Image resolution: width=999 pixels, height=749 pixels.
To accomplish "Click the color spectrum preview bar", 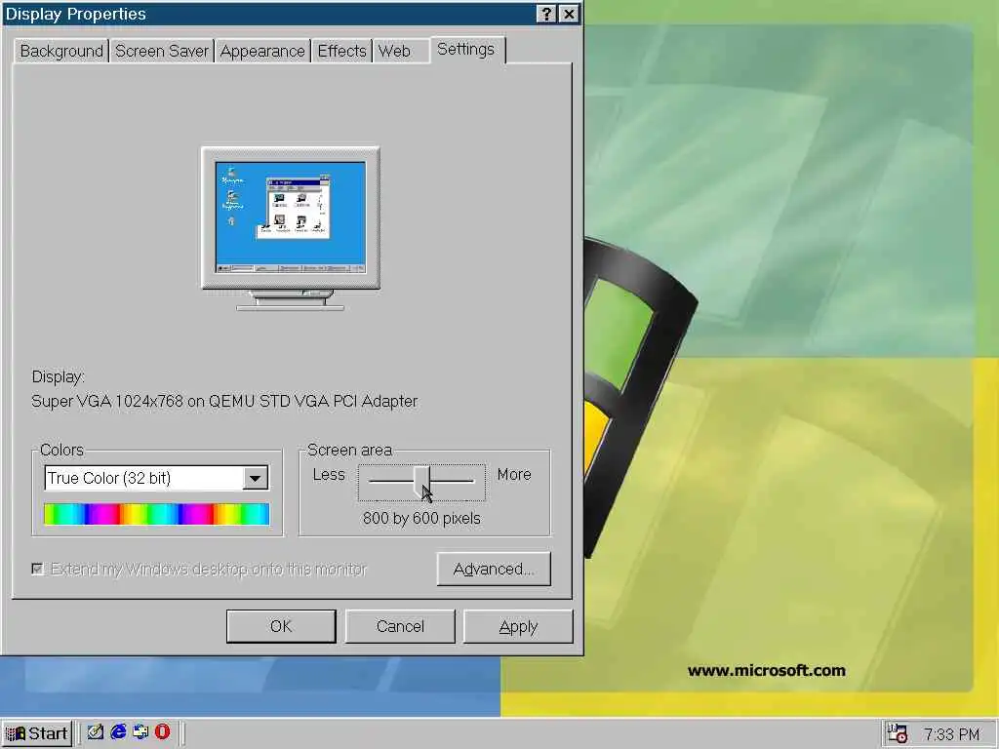I will click(x=157, y=514).
